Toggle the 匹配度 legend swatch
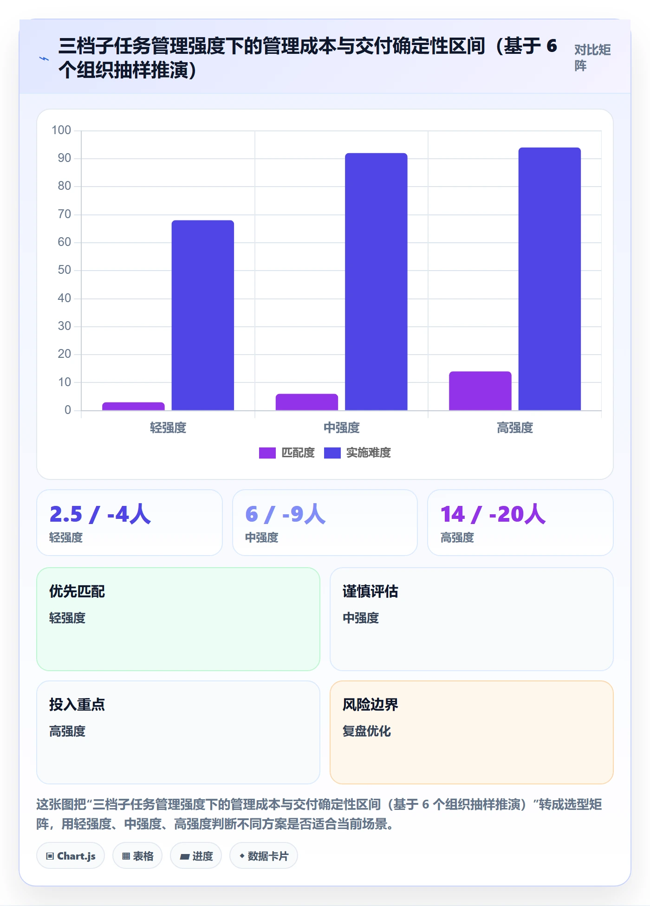The height and width of the screenshot is (906, 650). 267,453
